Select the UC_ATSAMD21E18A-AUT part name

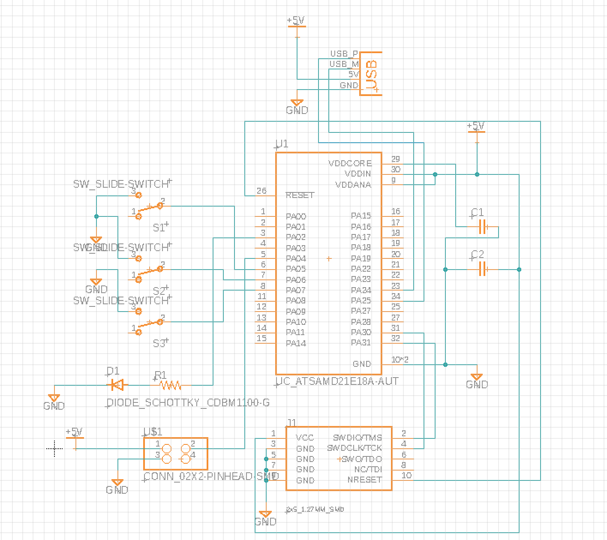pyautogui.click(x=337, y=381)
